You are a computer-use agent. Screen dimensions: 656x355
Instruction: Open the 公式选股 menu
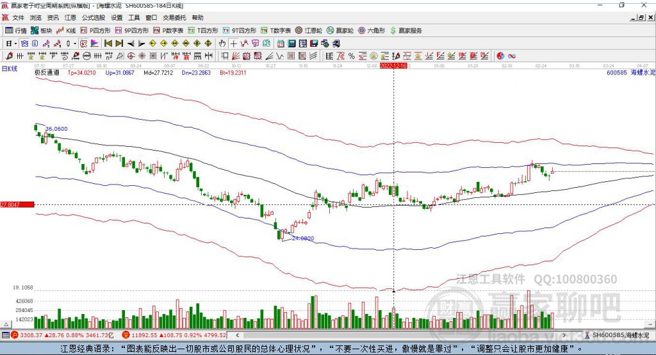(x=94, y=17)
